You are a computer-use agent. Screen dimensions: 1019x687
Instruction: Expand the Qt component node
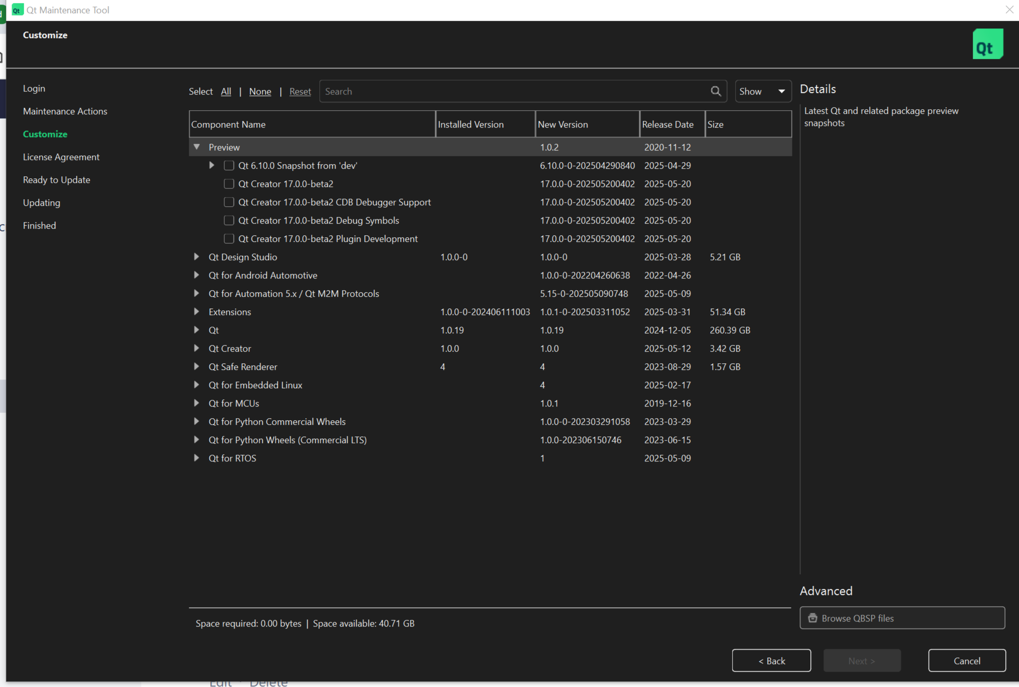pyautogui.click(x=196, y=330)
